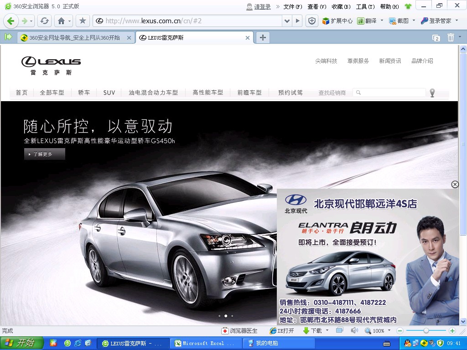Open the 工具(T) menu
The height and width of the screenshot is (350, 467).
365,6
